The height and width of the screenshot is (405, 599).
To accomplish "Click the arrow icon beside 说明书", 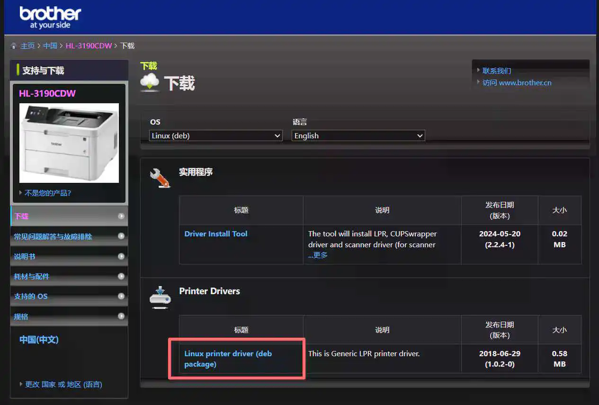I will [121, 256].
